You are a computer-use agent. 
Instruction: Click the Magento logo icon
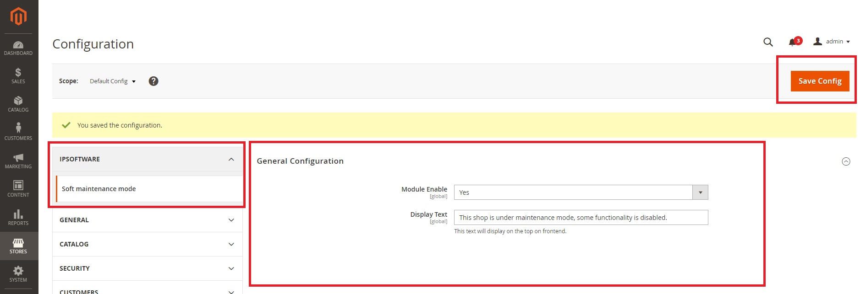click(18, 16)
